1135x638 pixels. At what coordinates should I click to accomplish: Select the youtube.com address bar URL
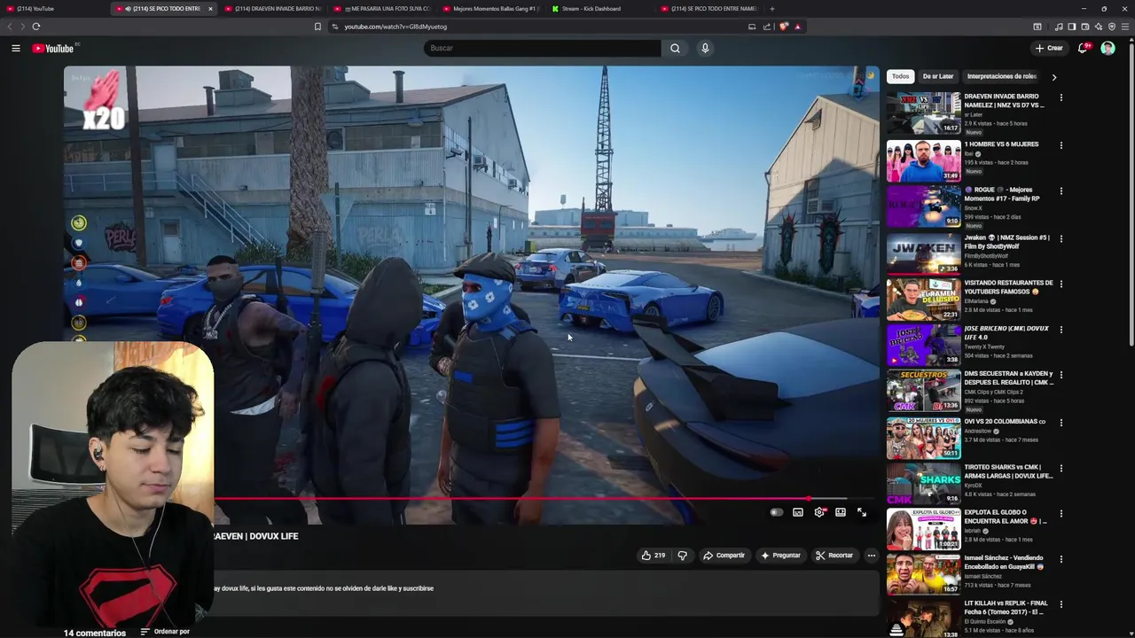395,27
